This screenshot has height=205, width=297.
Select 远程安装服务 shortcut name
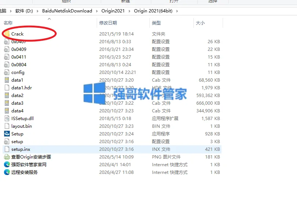coord(25,172)
